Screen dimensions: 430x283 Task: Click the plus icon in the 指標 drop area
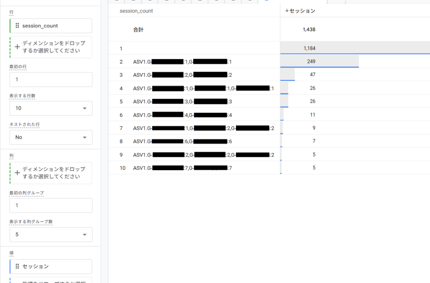[x=18, y=281]
